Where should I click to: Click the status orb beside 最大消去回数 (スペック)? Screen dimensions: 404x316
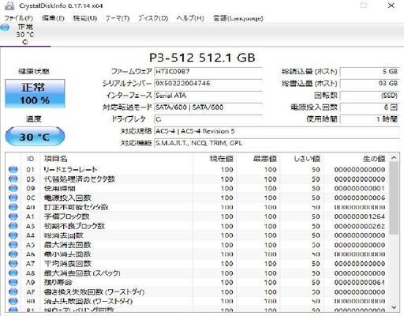[x=13, y=273]
